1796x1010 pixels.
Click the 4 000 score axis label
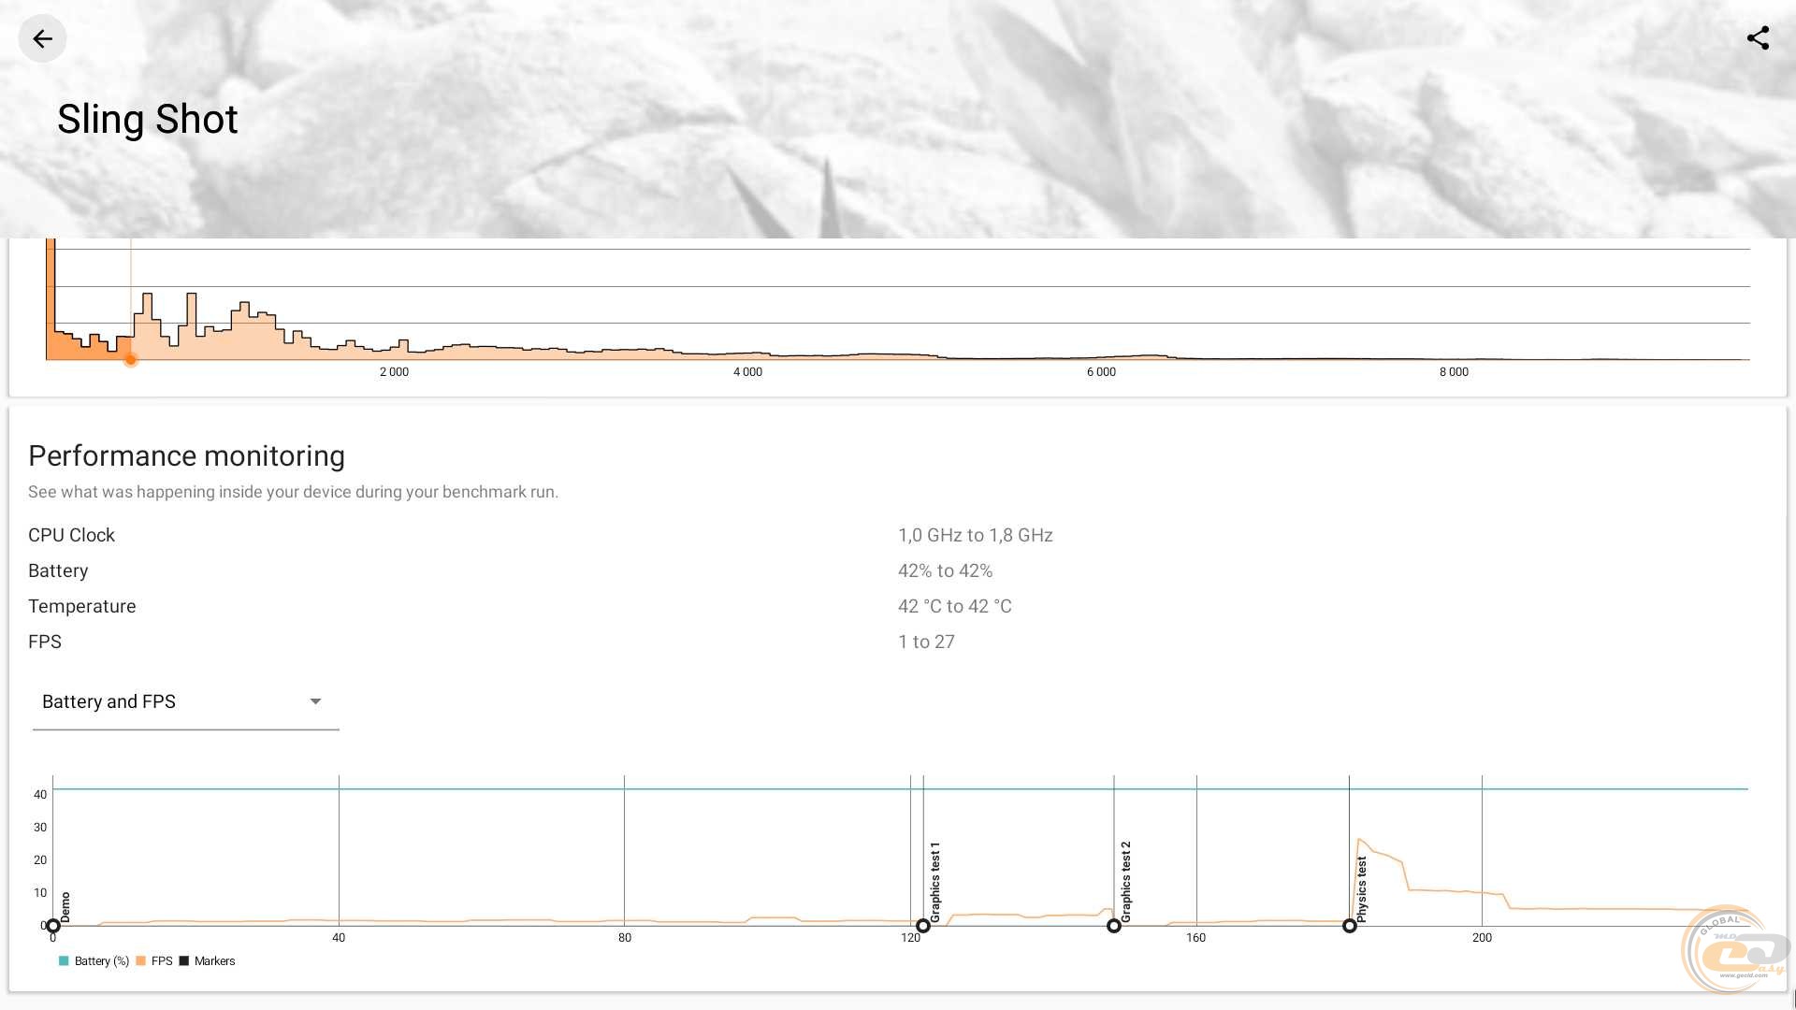click(747, 372)
